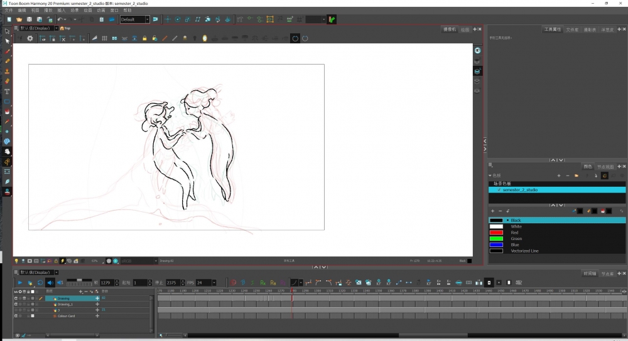Toggle the checkmark beside semester_2_studio palette
Screen dimensions: 628x341
pyautogui.click(x=499, y=190)
